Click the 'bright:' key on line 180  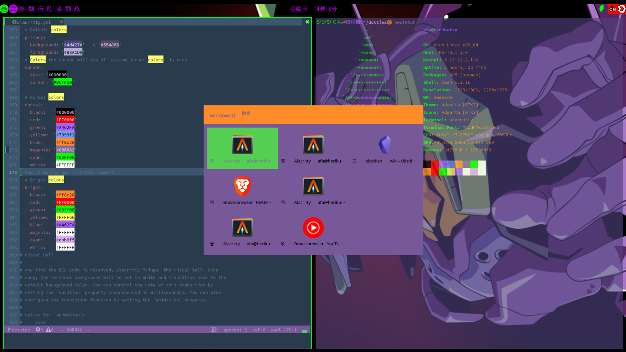(34, 187)
